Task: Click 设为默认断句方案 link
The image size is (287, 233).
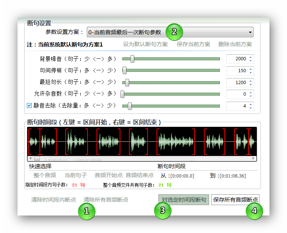Action: pyautogui.click(x=145, y=44)
